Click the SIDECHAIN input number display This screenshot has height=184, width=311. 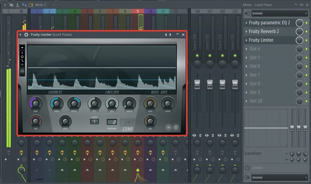[112, 122]
